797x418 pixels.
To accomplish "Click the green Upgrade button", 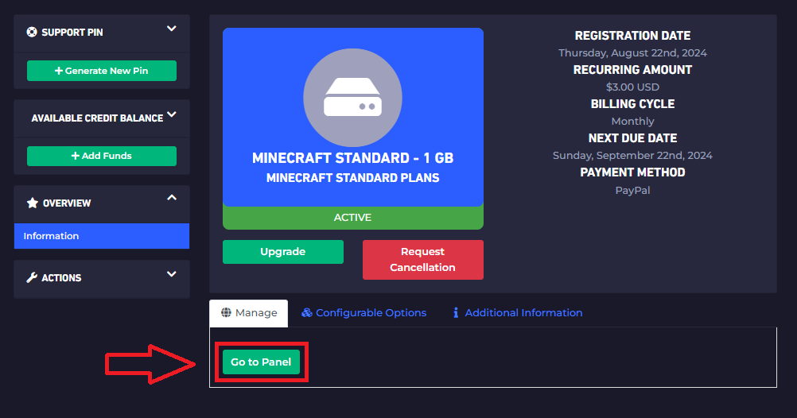I will pos(283,252).
